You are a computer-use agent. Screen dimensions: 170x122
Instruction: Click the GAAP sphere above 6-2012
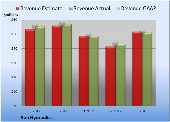(62, 24)
